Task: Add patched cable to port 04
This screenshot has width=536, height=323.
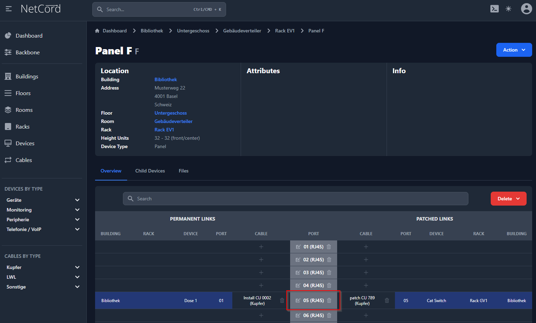Action: coord(366,285)
